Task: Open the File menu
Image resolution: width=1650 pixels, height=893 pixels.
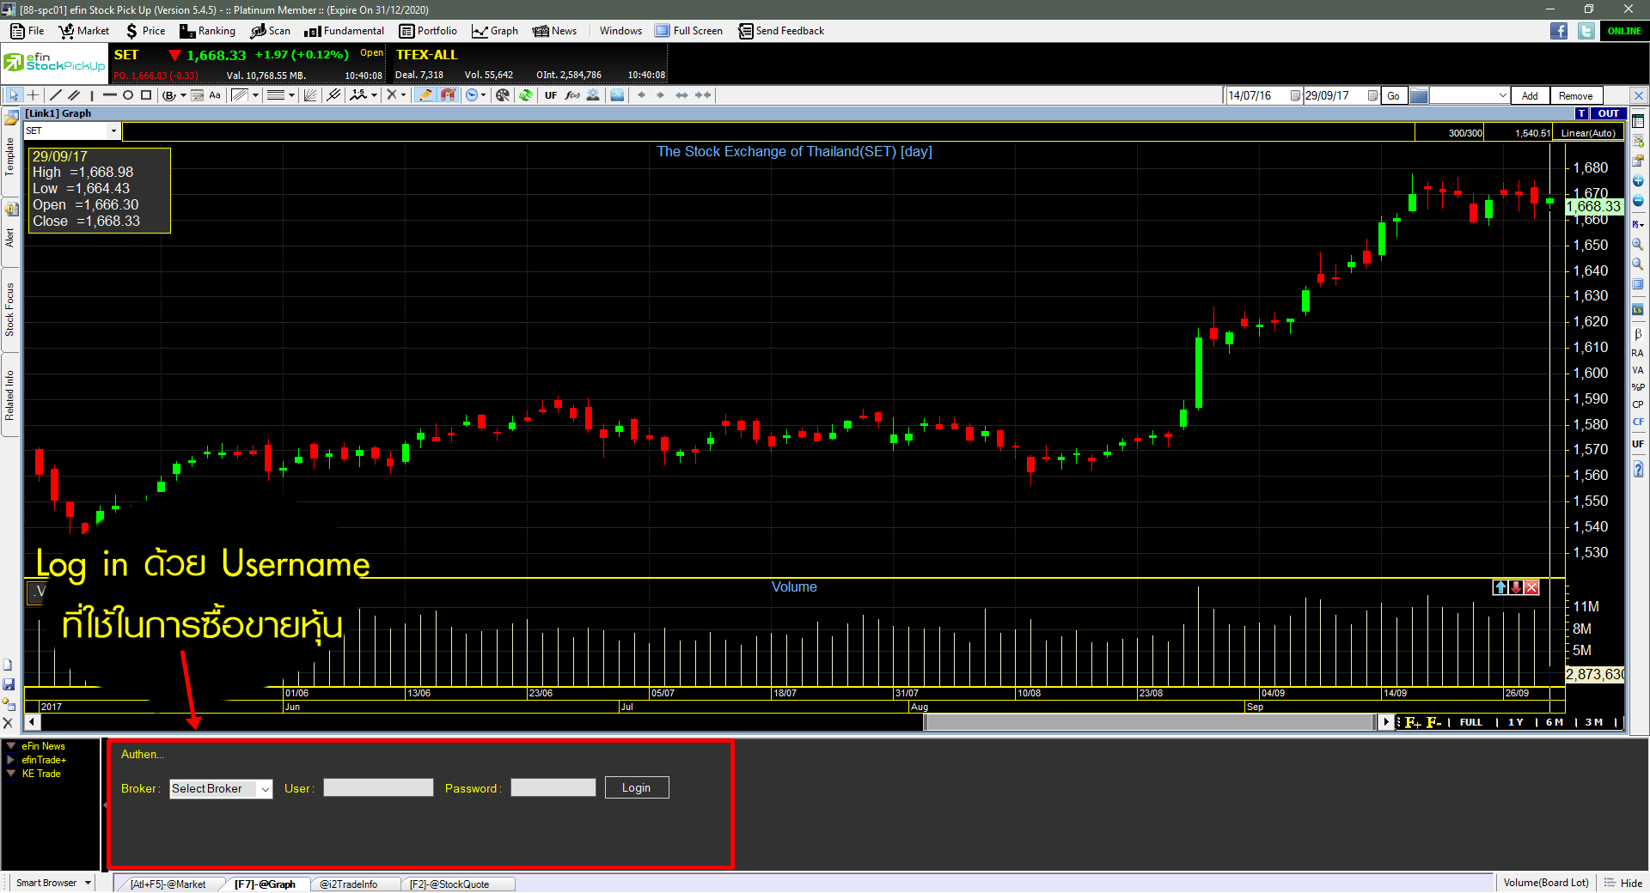Action: [27, 31]
